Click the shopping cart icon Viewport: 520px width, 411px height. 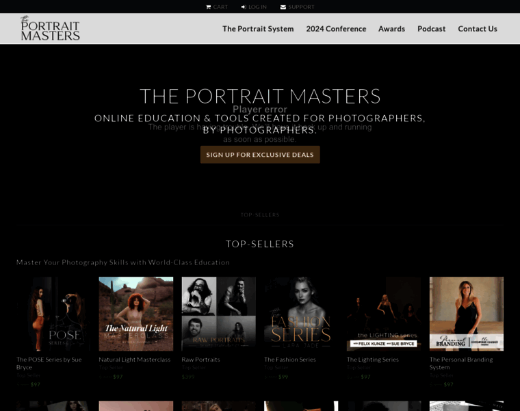pyautogui.click(x=209, y=7)
